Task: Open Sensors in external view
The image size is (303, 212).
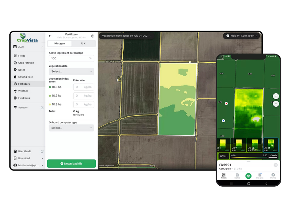Action: click(42, 108)
